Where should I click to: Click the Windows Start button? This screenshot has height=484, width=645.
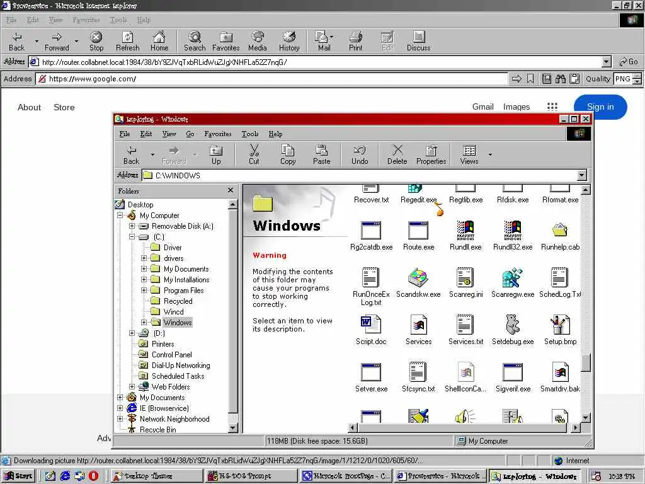(18, 476)
